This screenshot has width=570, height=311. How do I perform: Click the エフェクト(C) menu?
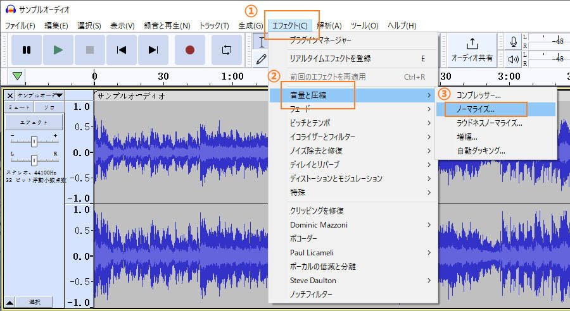click(x=289, y=26)
